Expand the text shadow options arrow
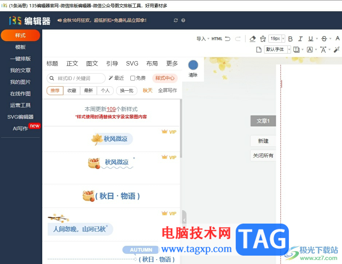The image size is (342, 264). (x=303, y=50)
